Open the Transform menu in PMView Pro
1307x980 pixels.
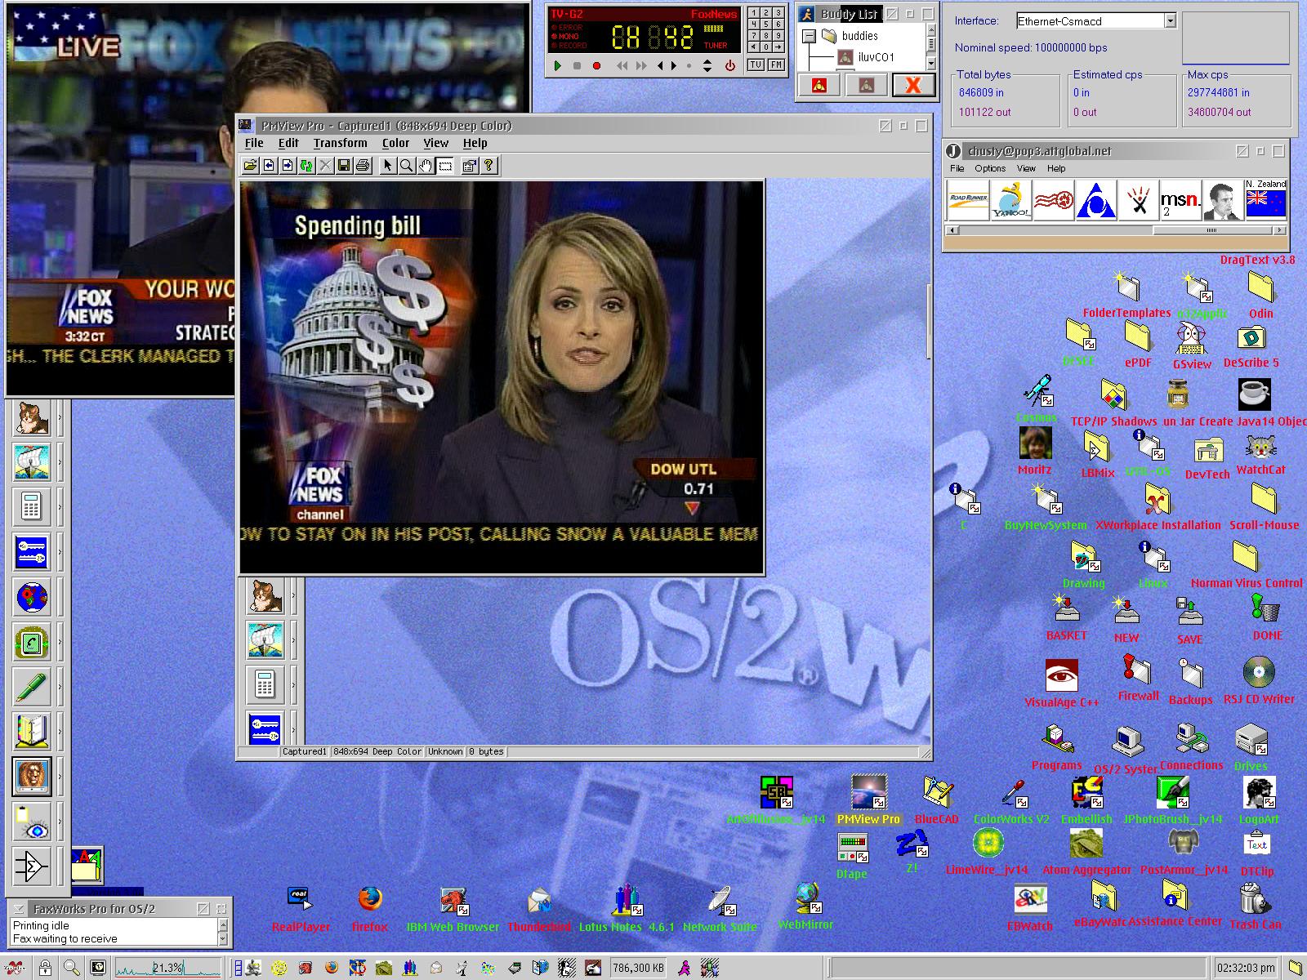point(340,143)
